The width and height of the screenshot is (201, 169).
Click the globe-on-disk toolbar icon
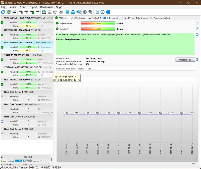(44, 12)
